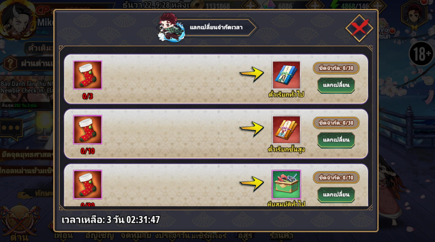Add more gold coins with the plus button
Screen dimensions: 435x242
click(250, 6)
